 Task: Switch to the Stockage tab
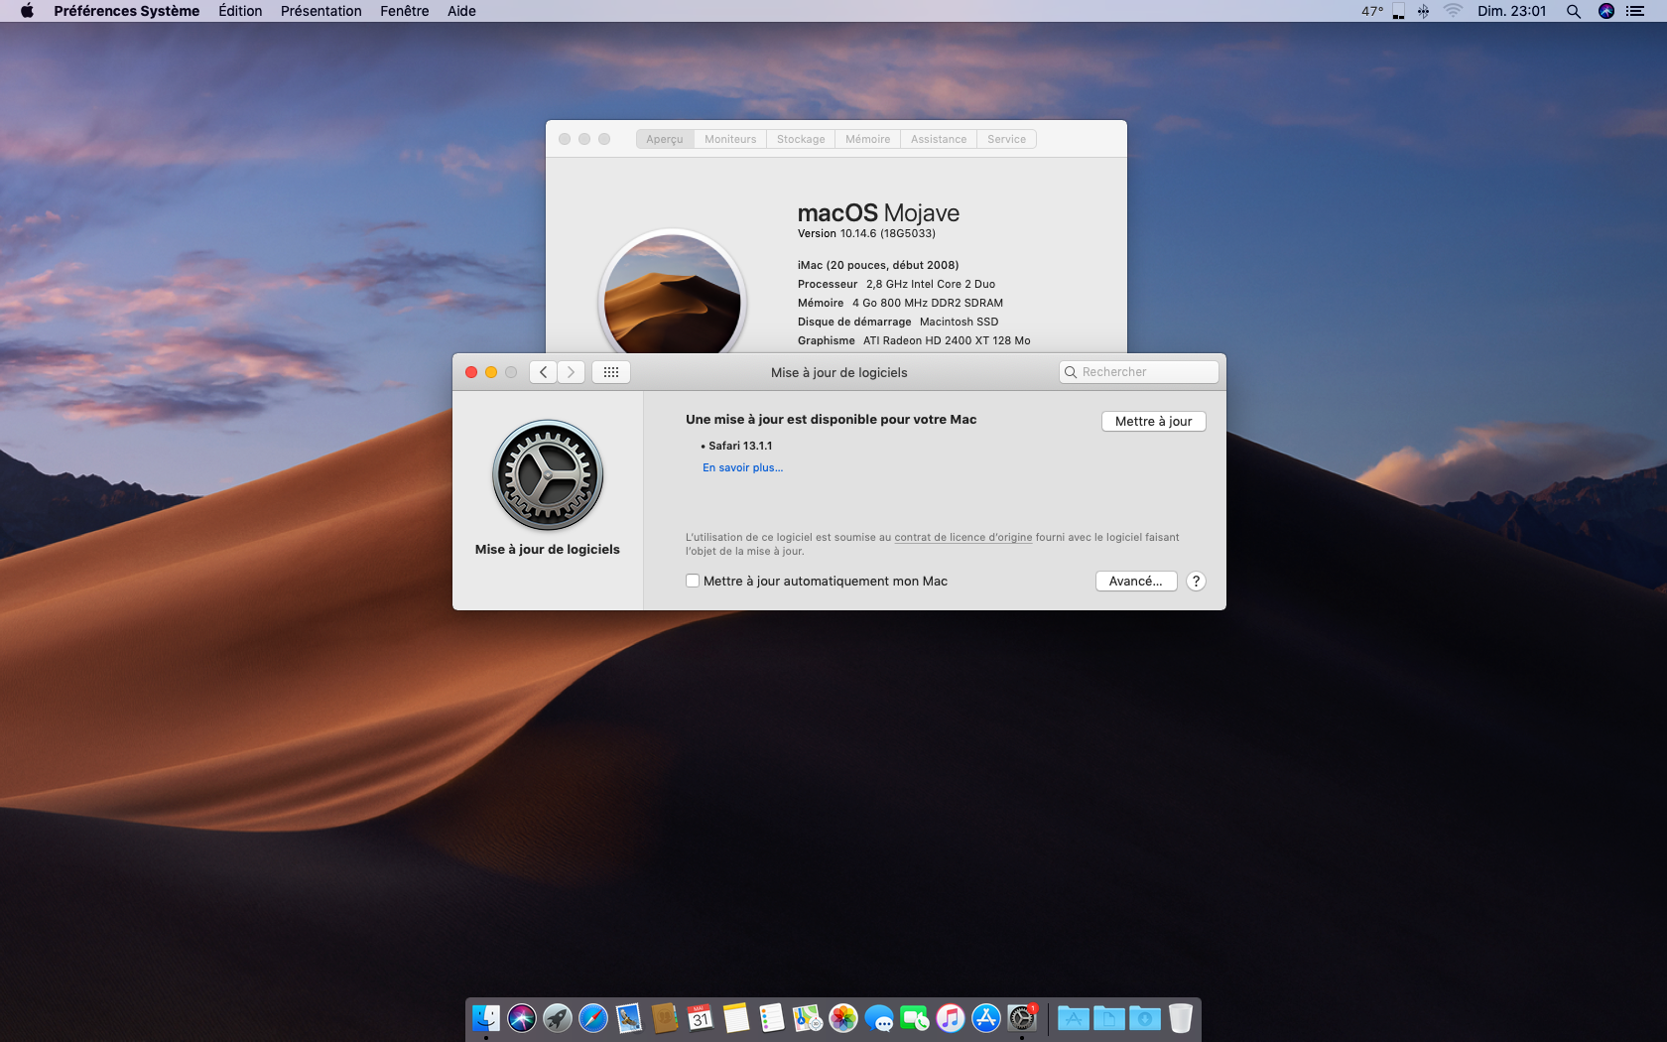[800, 139]
